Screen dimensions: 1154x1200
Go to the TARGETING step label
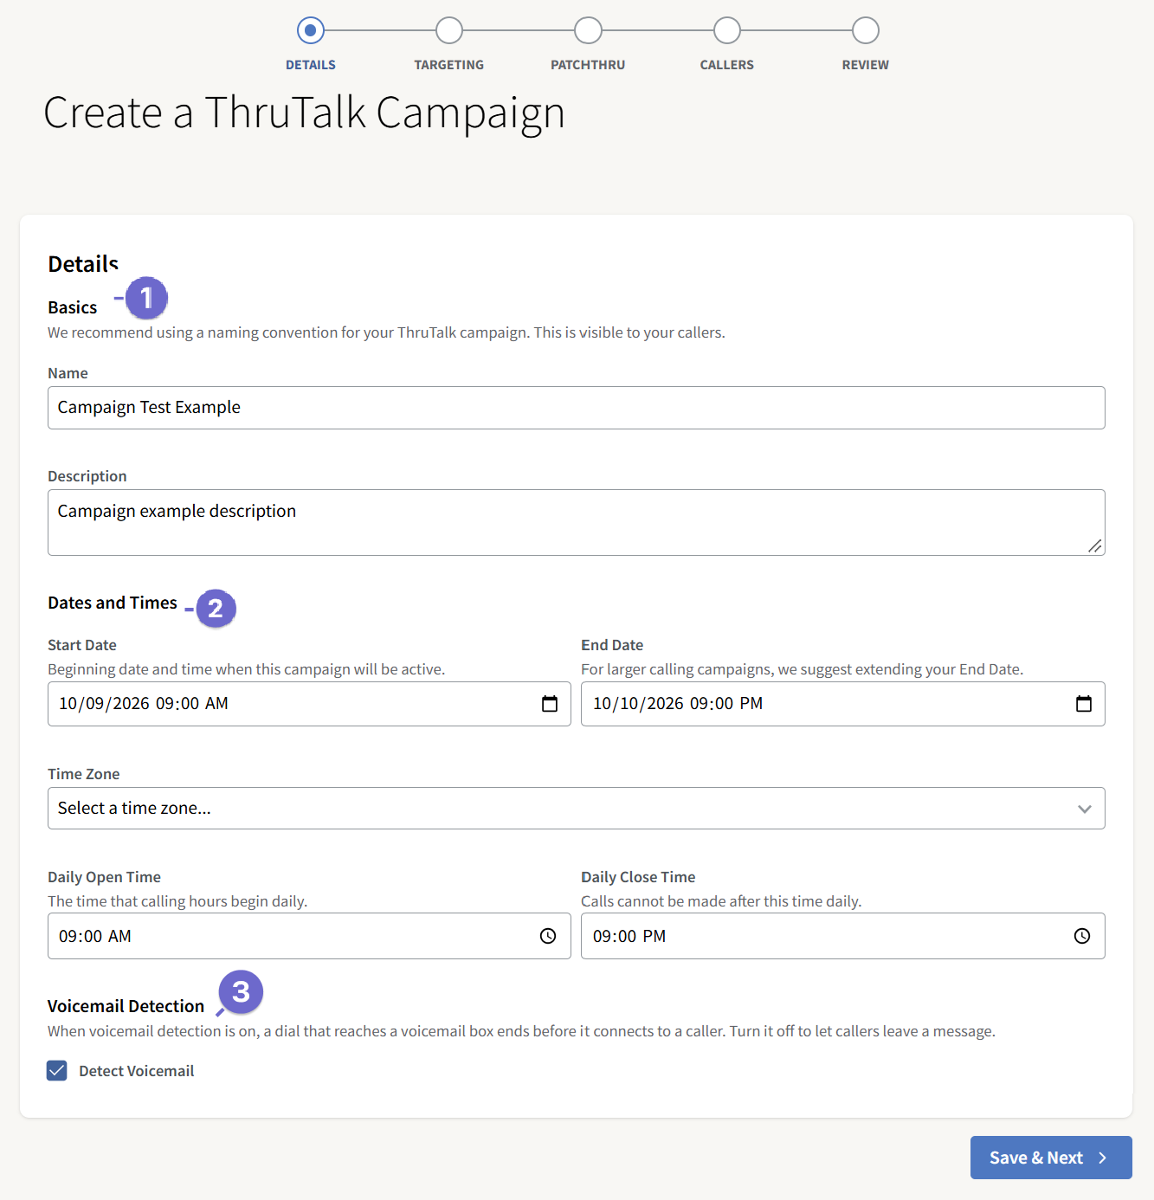tap(449, 65)
